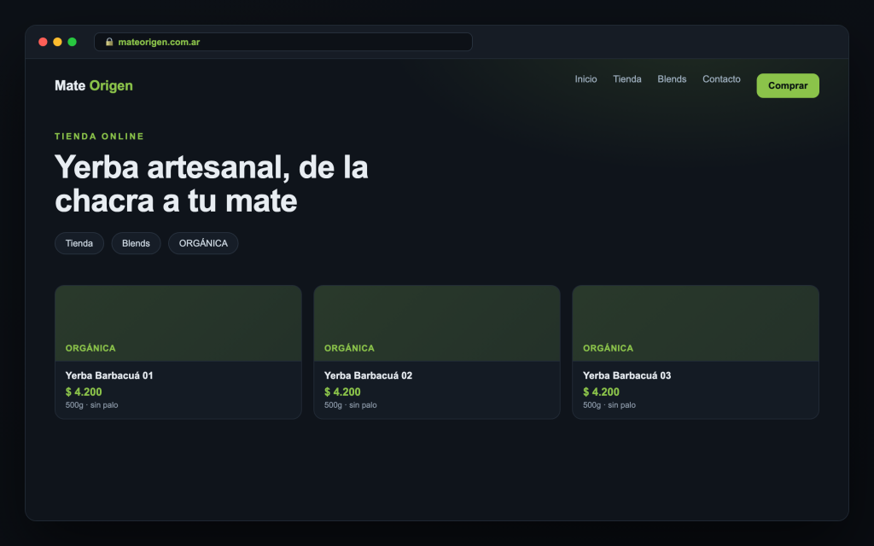
Task: Click the TIENDA ONLINE heading label
Action: [99, 136]
